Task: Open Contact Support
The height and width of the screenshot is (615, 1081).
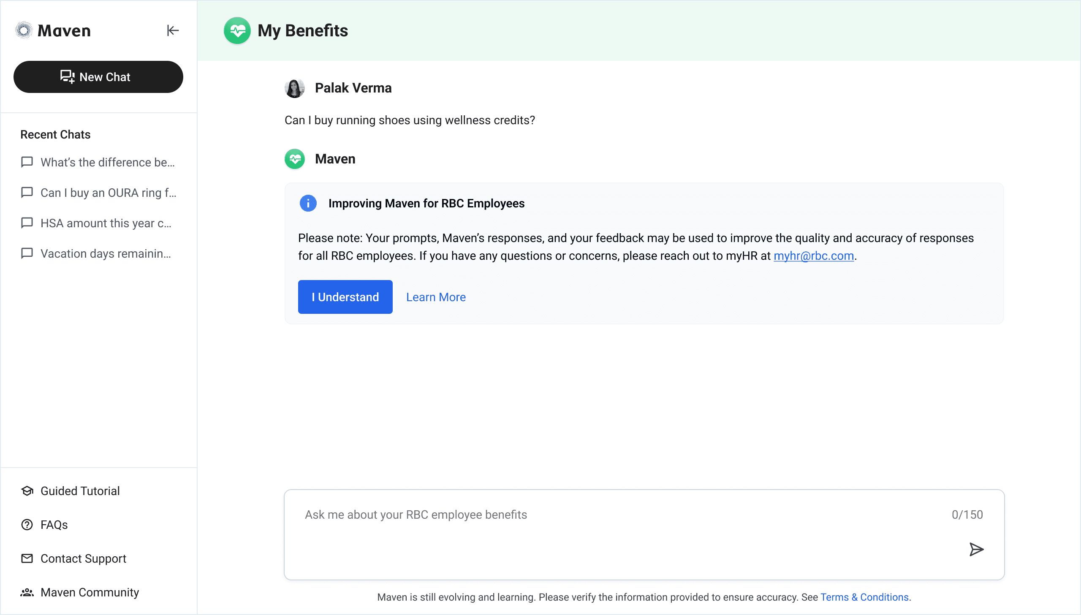Action: (83, 558)
